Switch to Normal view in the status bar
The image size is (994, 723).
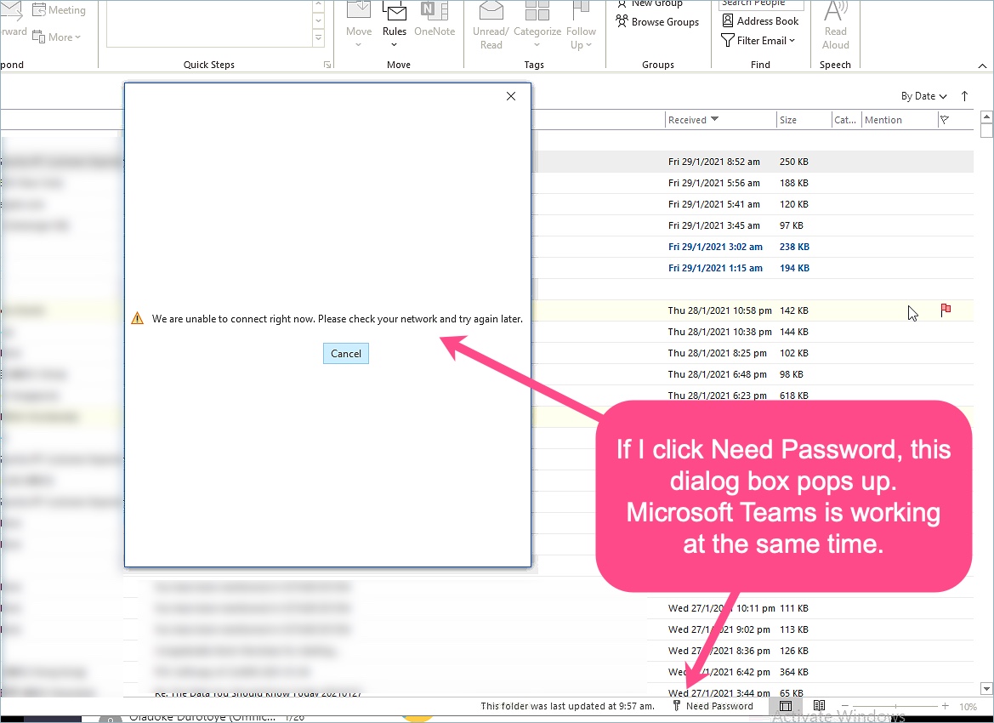[786, 706]
